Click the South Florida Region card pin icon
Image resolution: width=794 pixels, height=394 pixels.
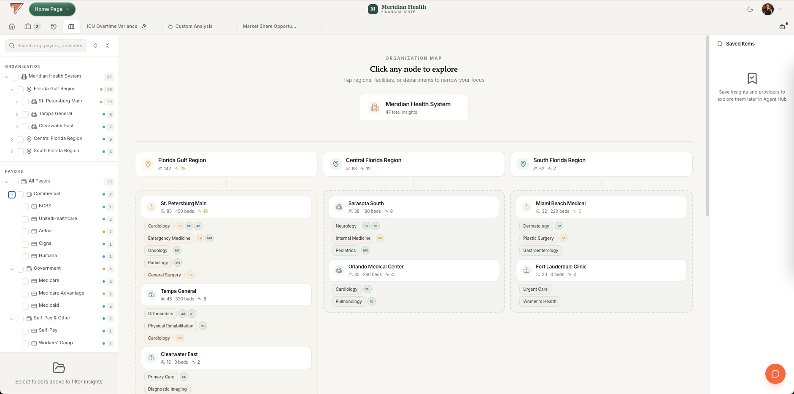click(523, 164)
